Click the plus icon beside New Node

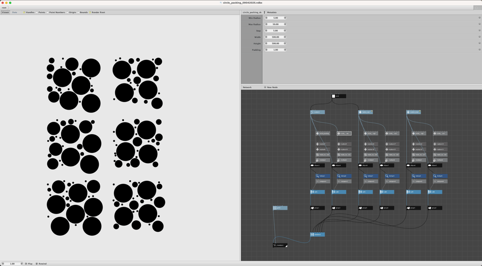point(265,87)
